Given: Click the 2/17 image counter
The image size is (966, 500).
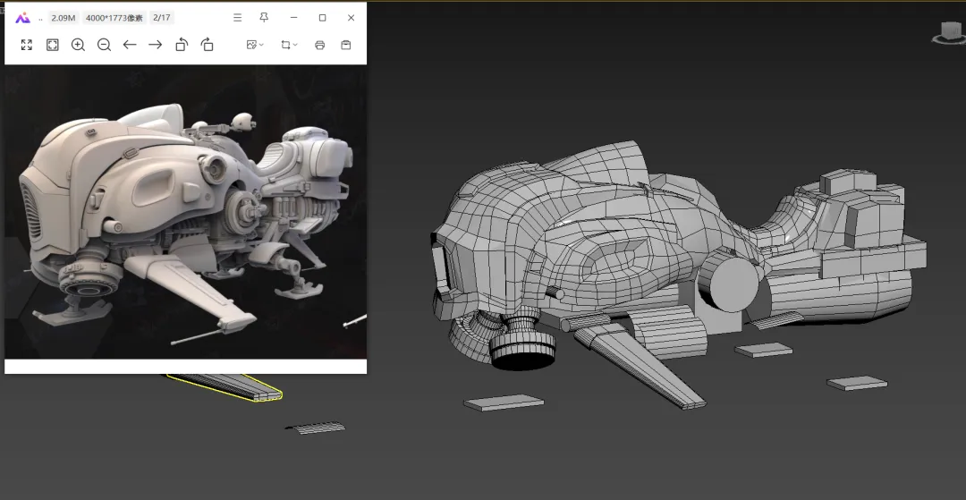Looking at the screenshot, I should pos(162,18).
